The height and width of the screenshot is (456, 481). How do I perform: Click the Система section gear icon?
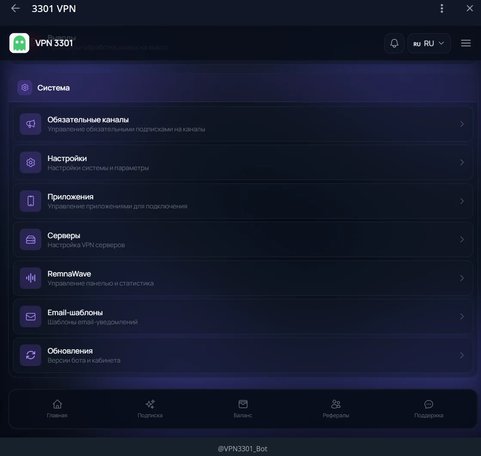click(25, 87)
